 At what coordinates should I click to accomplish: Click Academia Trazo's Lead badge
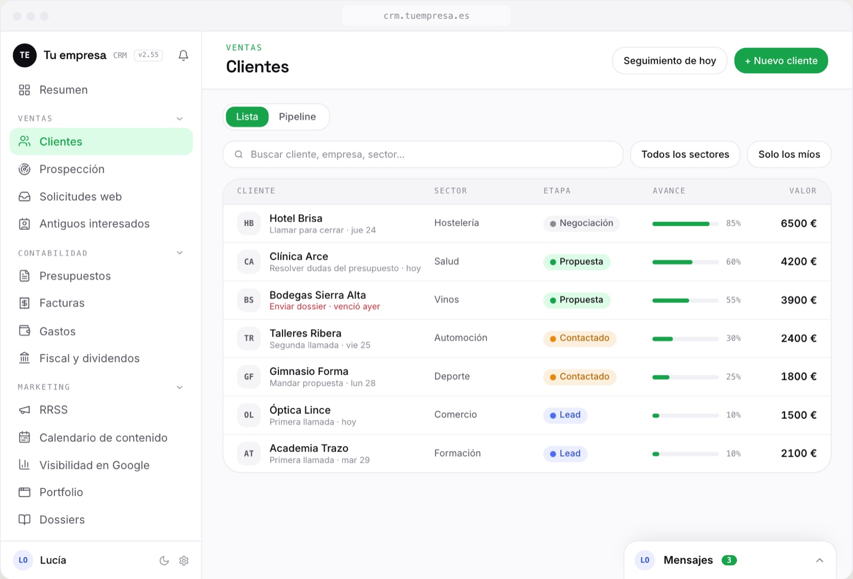pyautogui.click(x=565, y=454)
